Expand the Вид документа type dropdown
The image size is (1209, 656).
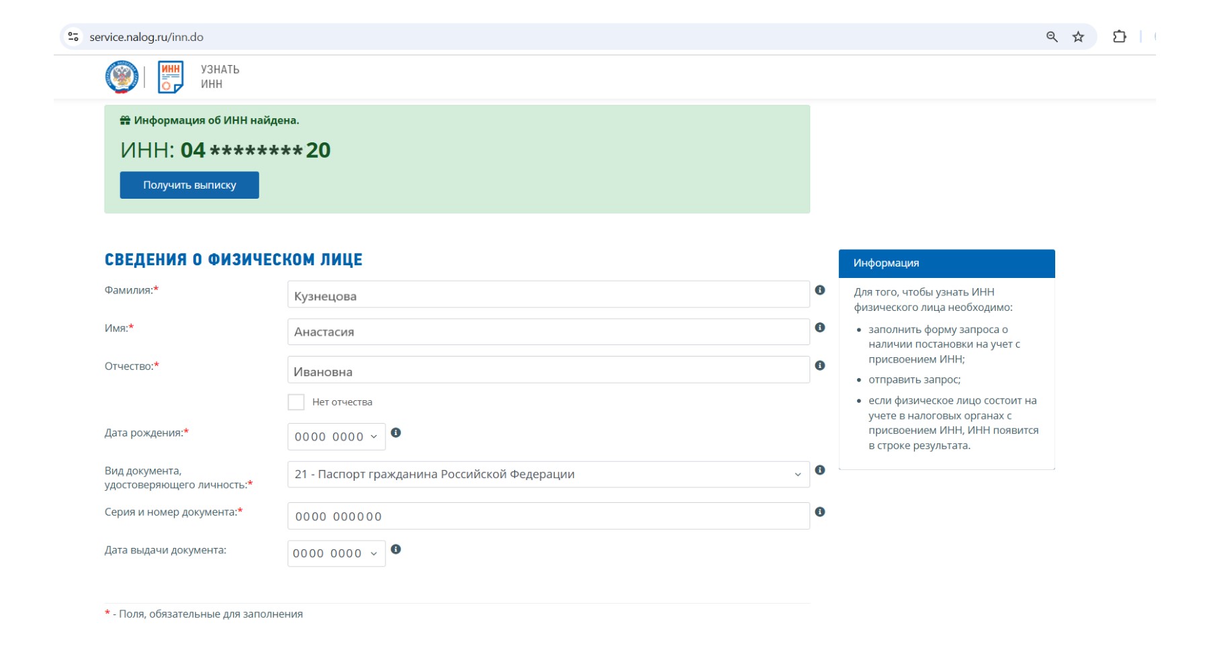(548, 475)
